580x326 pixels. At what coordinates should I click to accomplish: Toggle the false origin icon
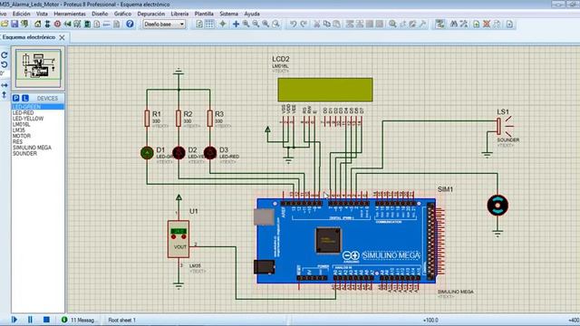coord(223,24)
